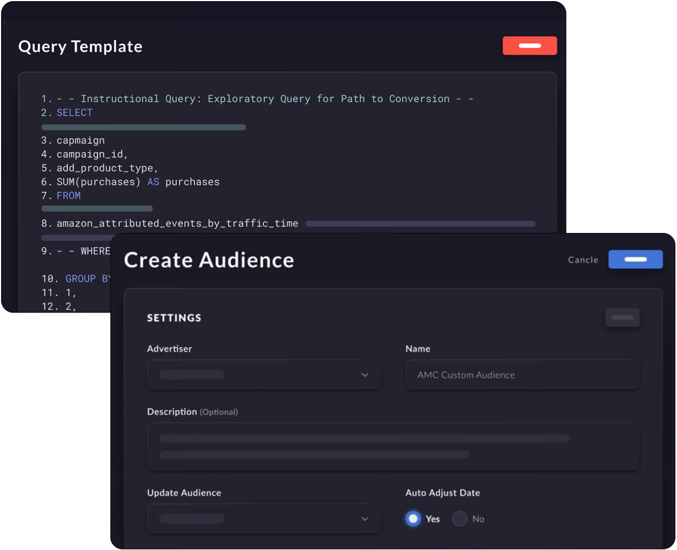Click 'amazon_attributed_events_by_traffic_time' on line 8
Viewport: 677px width, 550px height.
(177, 223)
